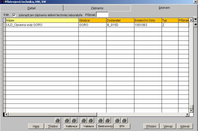
Task: Toggle the active laboratory equipment filter checkbox
Action: click(14, 15)
